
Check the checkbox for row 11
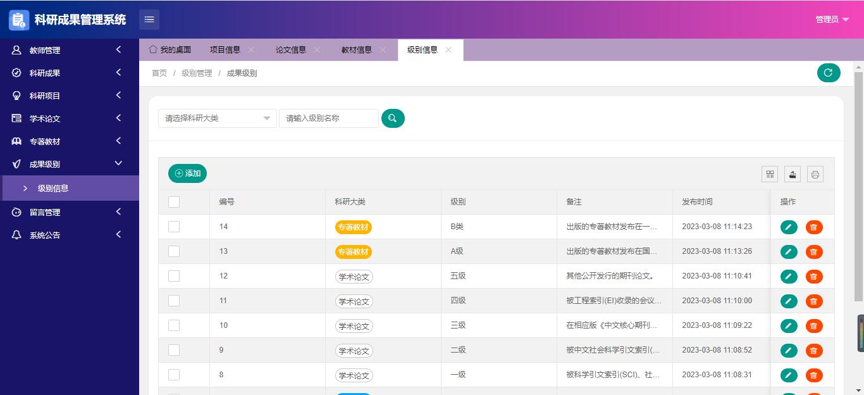point(174,301)
